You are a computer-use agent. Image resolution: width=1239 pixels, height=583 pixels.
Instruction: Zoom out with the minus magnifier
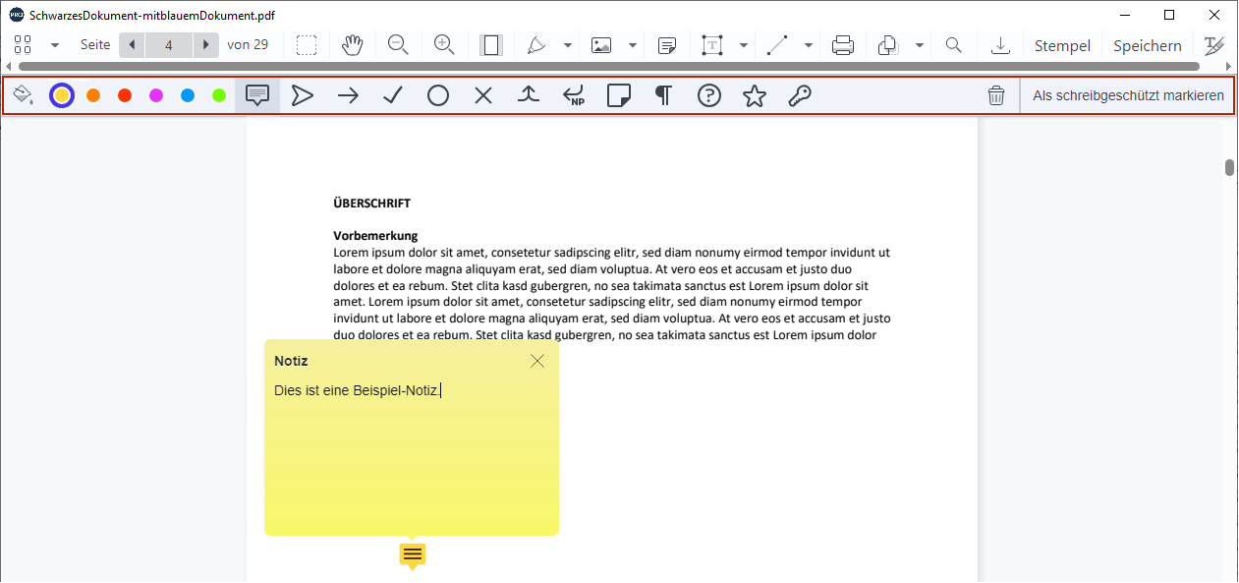coord(398,45)
